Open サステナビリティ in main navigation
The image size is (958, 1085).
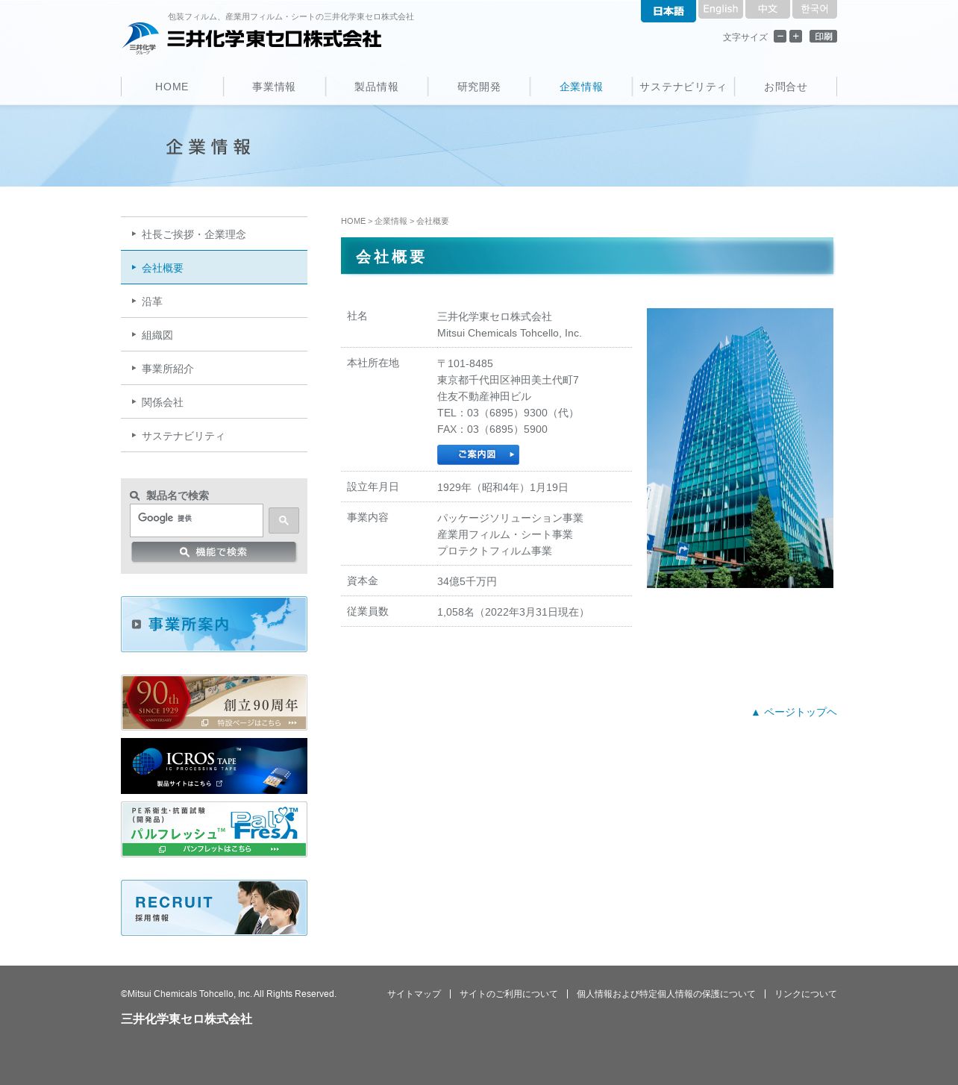[683, 87]
